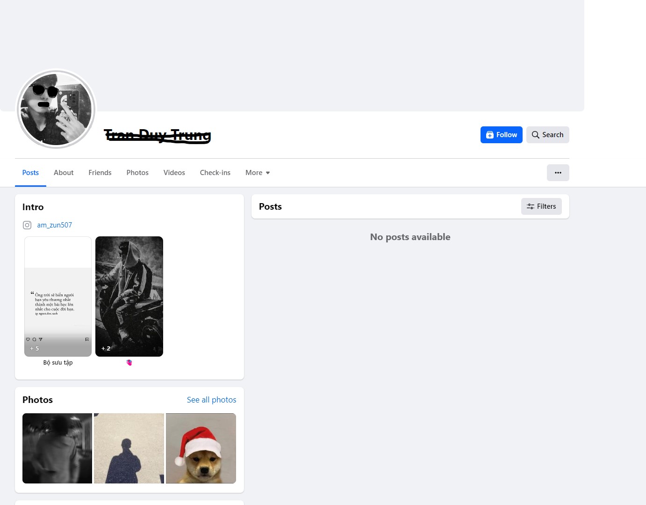Open the am_zun507 Instagram link
Image resolution: width=646 pixels, height=505 pixels.
(55, 225)
